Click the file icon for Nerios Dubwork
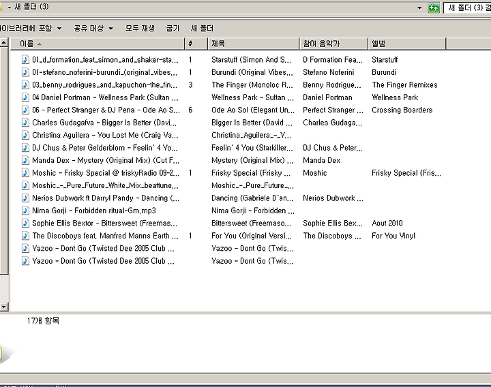Image resolution: width=491 pixels, height=387 pixels. [25, 198]
